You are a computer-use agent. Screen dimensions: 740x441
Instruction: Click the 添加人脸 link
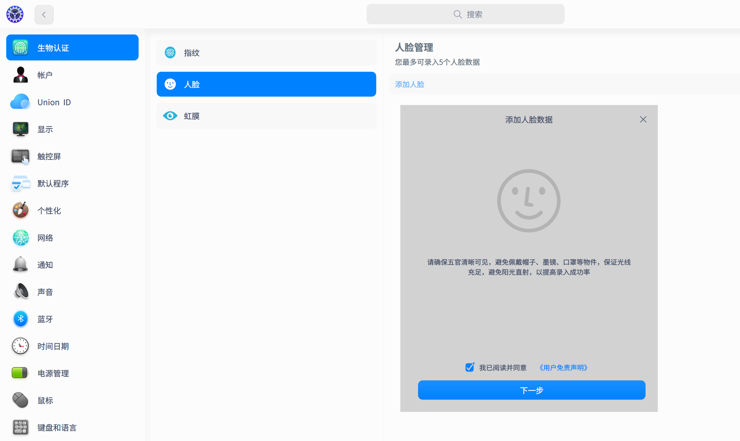[x=409, y=84]
